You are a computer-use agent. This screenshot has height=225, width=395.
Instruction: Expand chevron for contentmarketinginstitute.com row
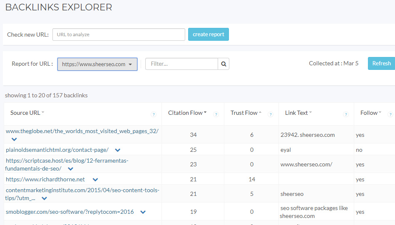(45, 198)
